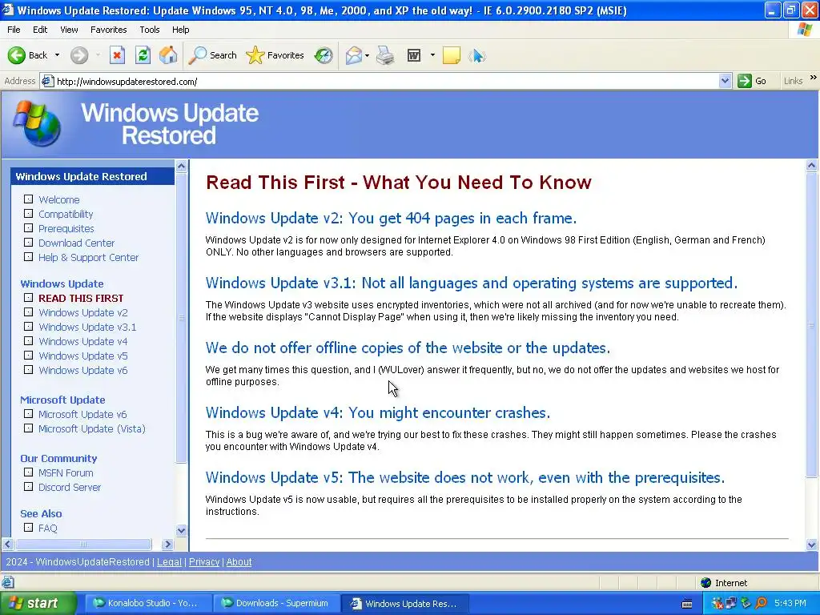Screen dimensions: 820x615
Task: Stop page loading with the red X icon
Action: click(117, 55)
